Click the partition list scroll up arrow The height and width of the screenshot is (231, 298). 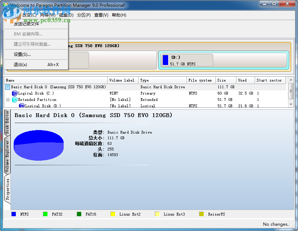[x=291, y=80]
